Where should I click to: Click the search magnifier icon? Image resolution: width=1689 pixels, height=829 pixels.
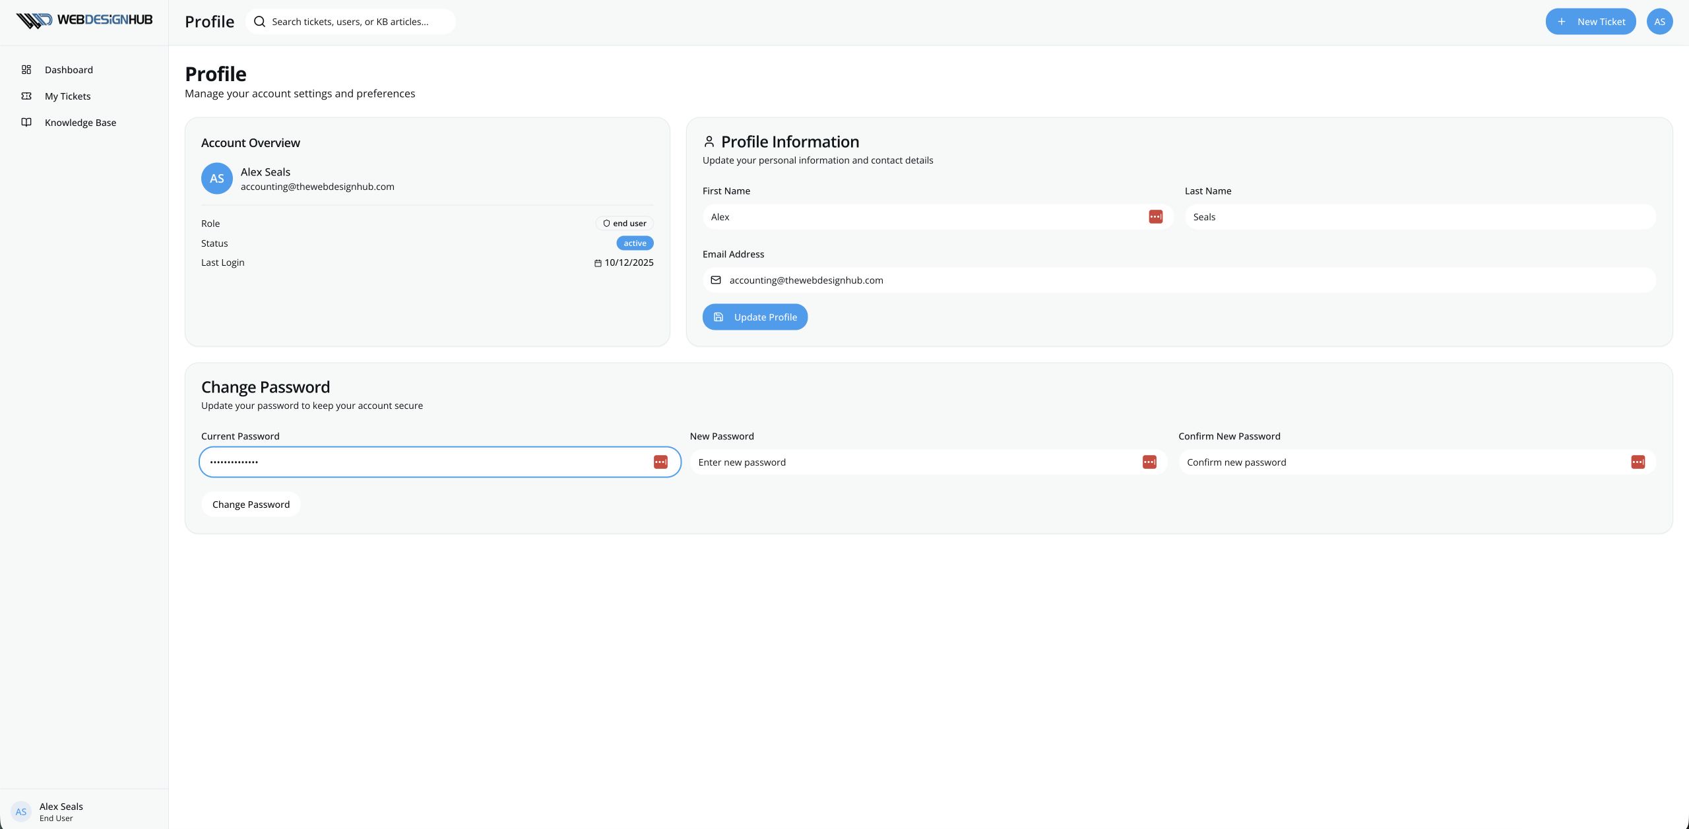pyautogui.click(x=259, y=22)
